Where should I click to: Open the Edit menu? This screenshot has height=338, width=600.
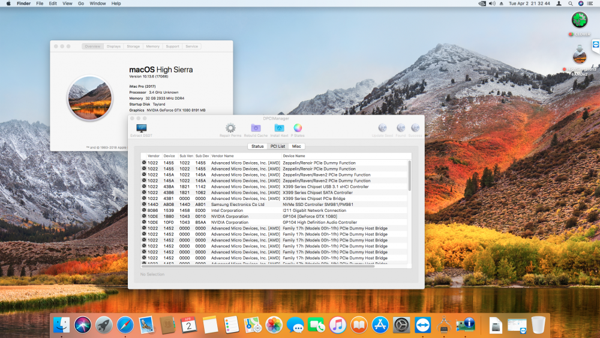tap(53, 4)
